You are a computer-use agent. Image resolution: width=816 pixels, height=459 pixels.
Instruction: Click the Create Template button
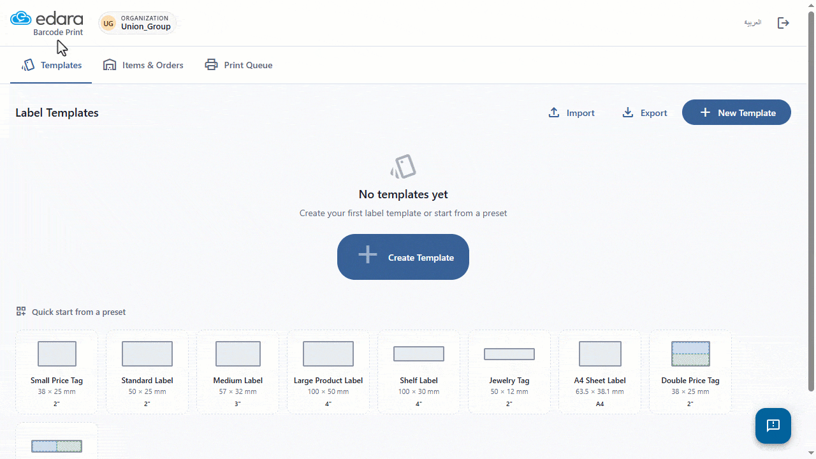[403, 257]
